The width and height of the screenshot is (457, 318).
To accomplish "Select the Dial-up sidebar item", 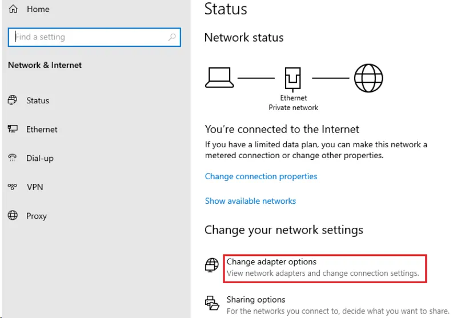I will (40, 158).
